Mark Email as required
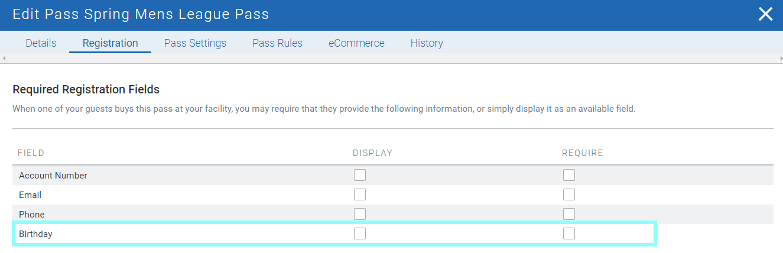The image size is (783, 253). click(x=569, y=194)
